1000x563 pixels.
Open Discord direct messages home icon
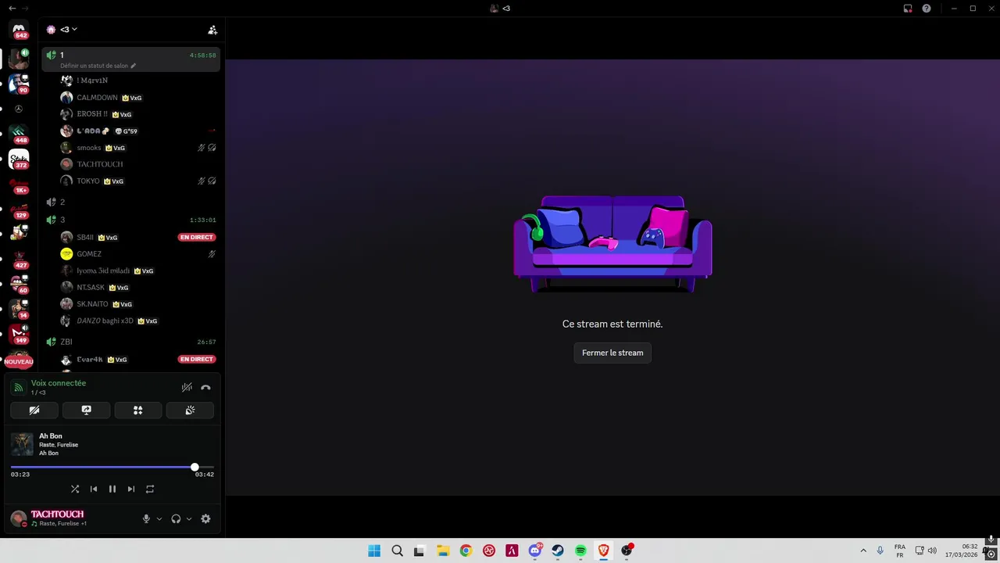tap(19, 30)
